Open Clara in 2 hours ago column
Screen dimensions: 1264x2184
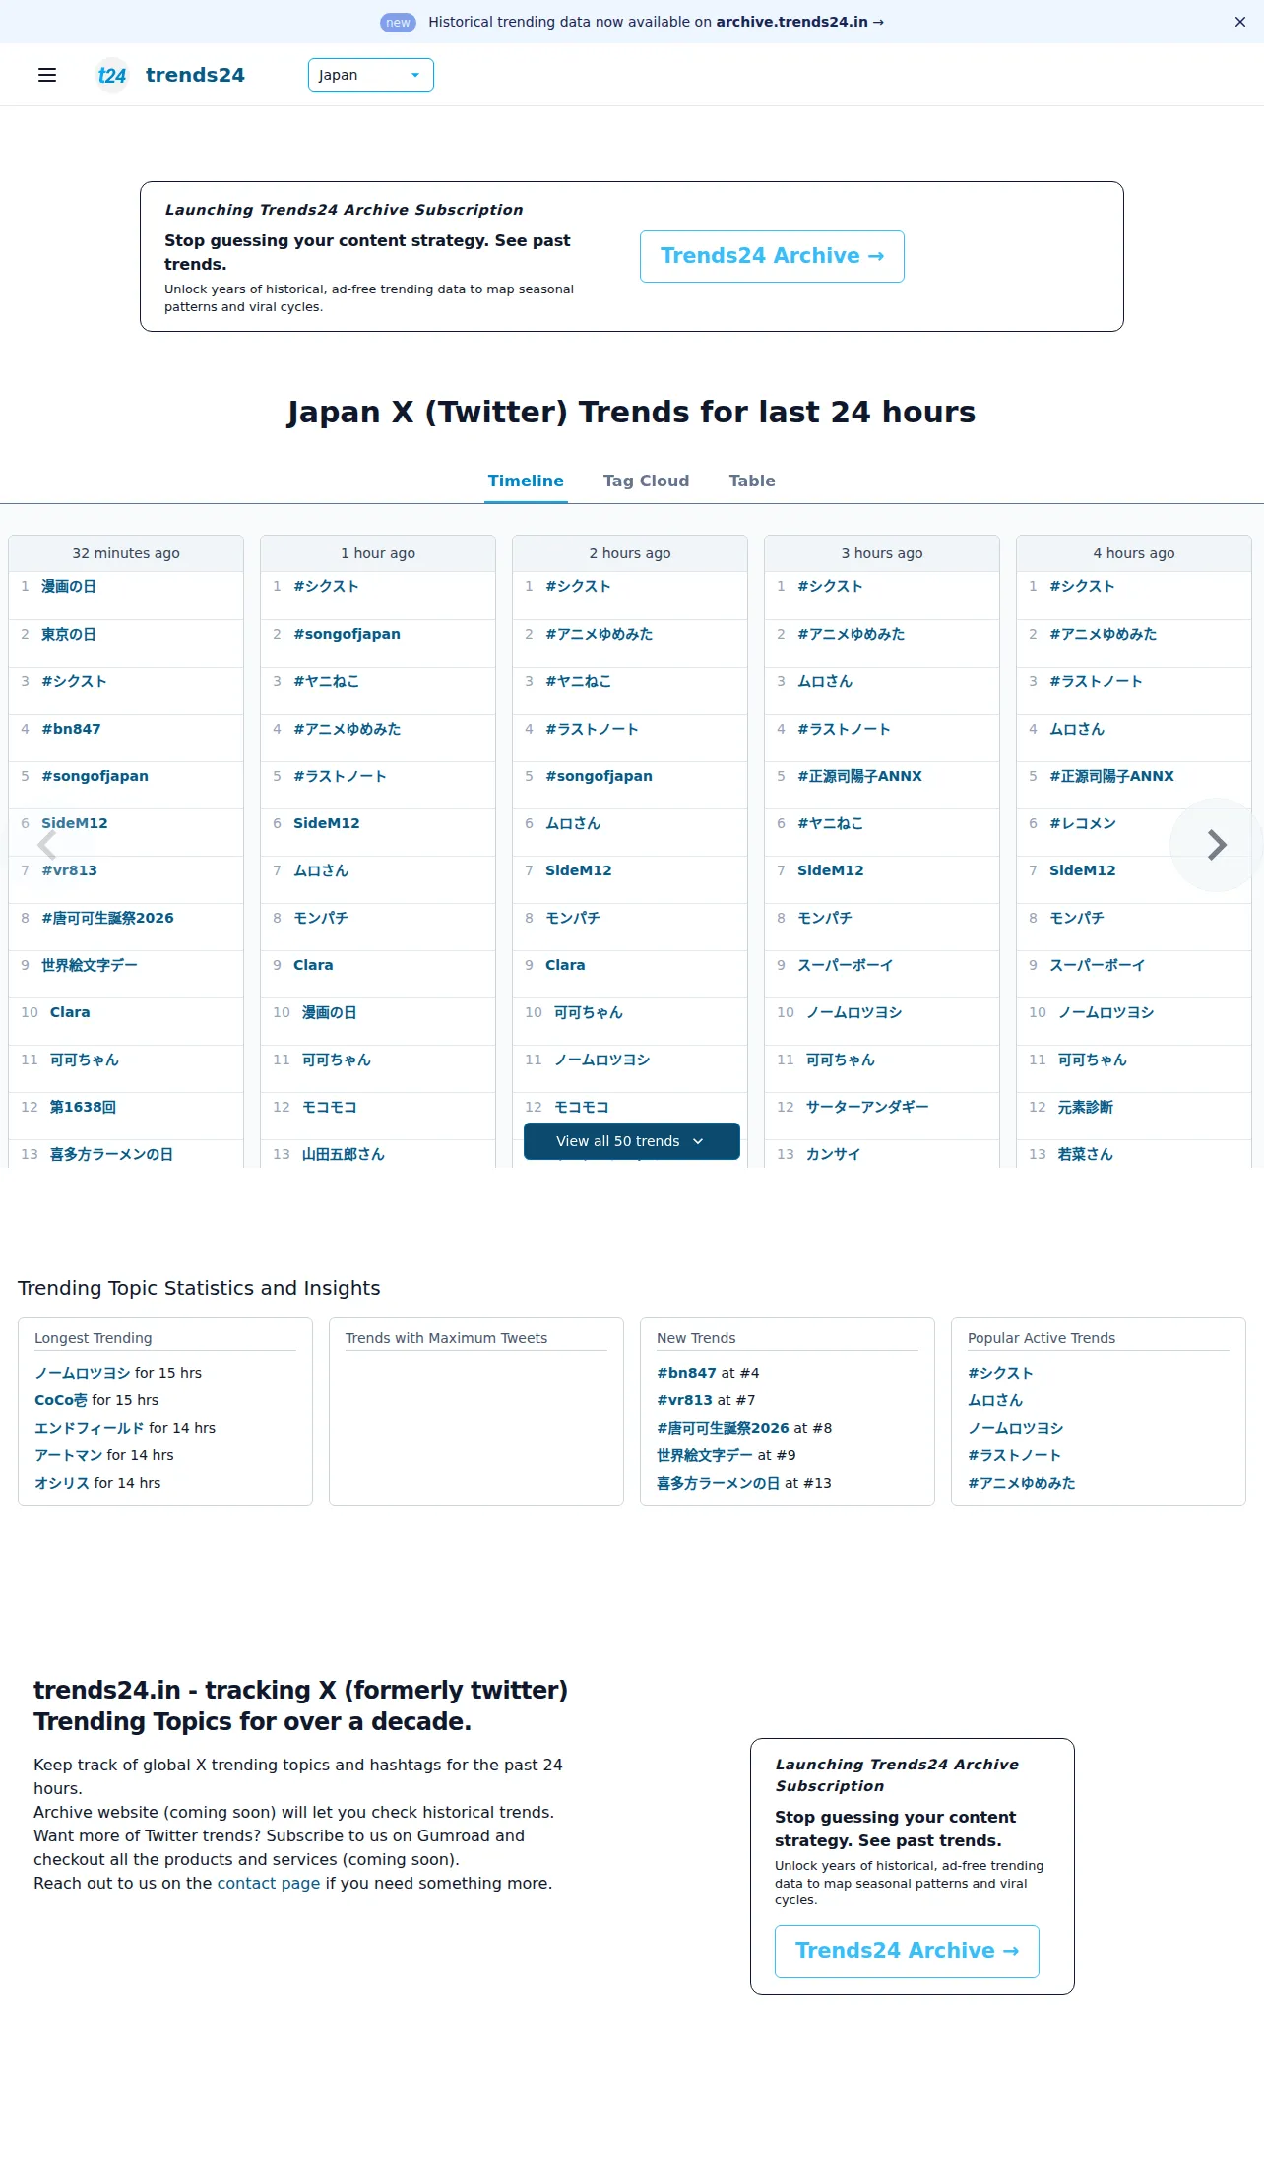pyautogui.click(x=565, y=965)
